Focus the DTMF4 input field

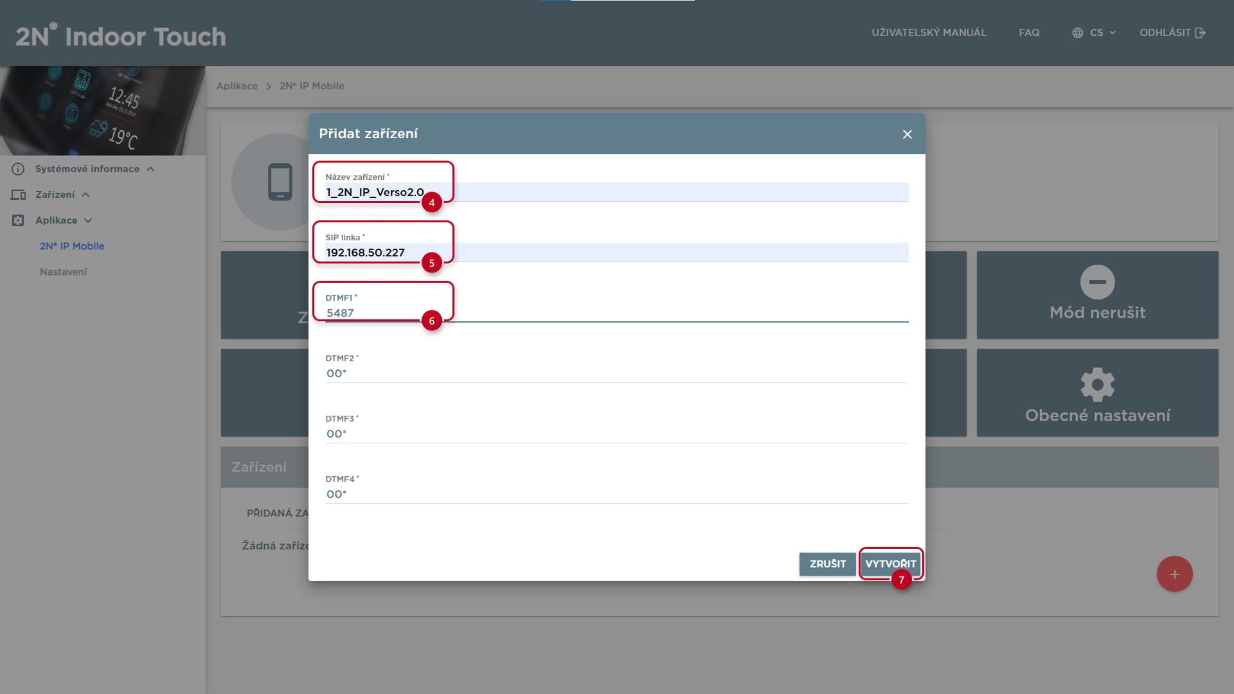pyautogui.click(x=616, y=494)
